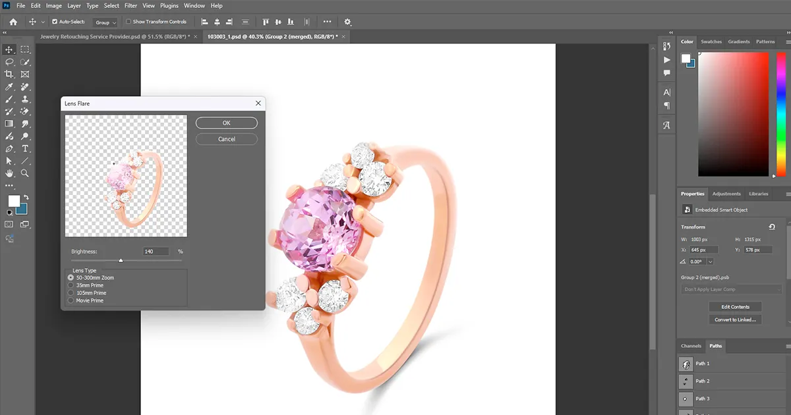Select the Eraser tool
The image size is (791, 415).
tap(25, 111)
